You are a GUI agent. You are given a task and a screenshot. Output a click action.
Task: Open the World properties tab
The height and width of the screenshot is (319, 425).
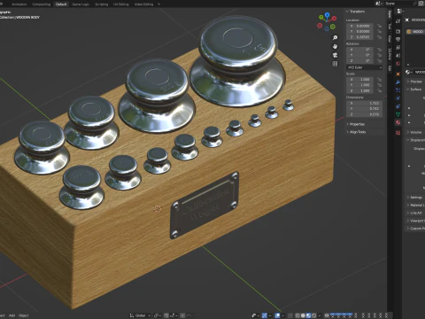[x=398, y=64]
